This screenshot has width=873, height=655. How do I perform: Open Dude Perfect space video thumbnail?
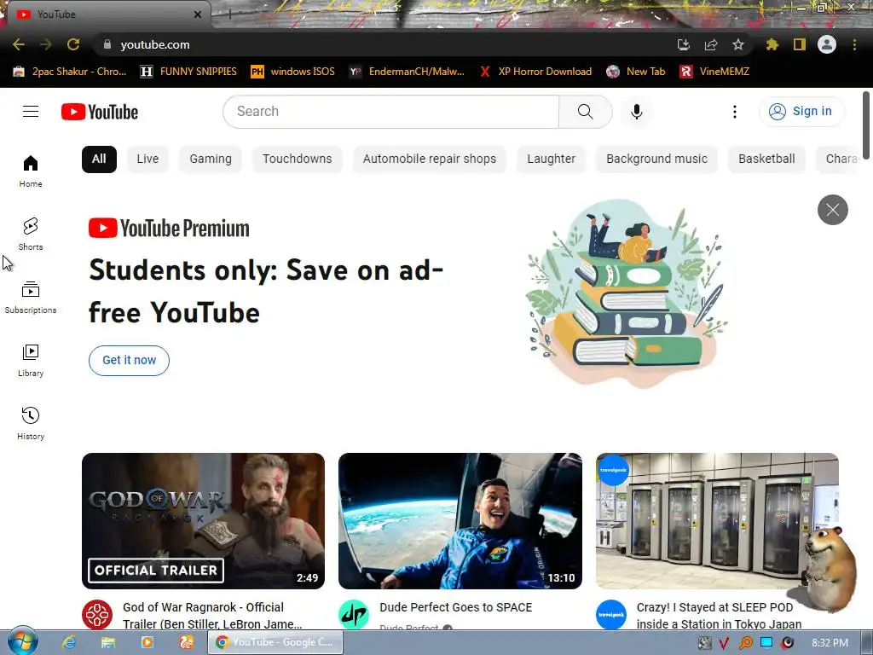pos(460,521)
